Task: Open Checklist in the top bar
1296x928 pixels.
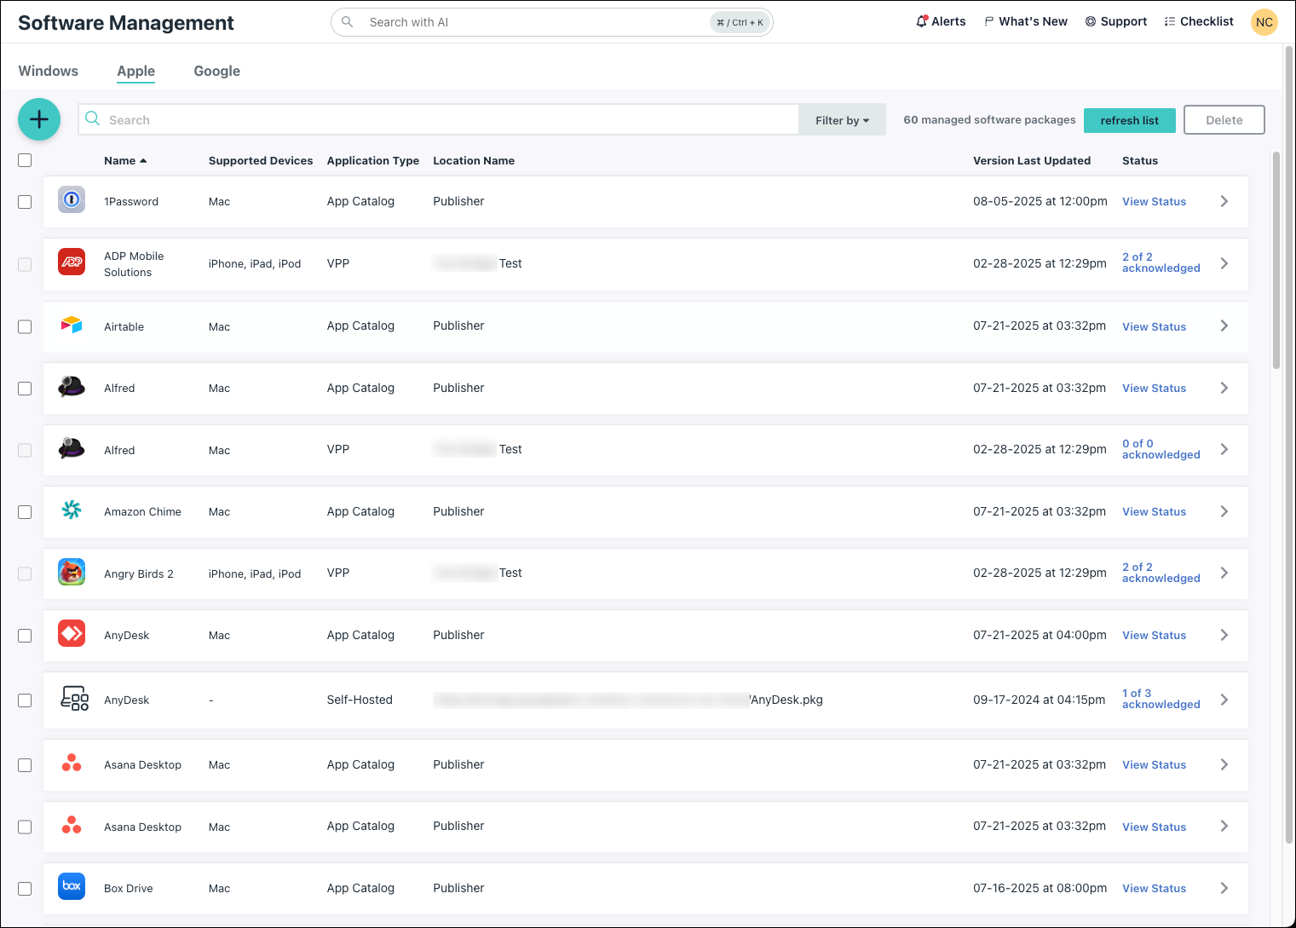Action: point(1199,21)
